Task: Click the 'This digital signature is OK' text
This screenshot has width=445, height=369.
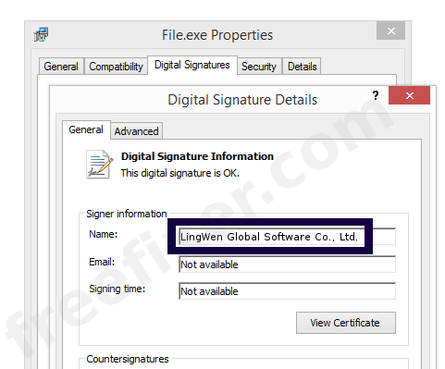Action: coord(180,173)
